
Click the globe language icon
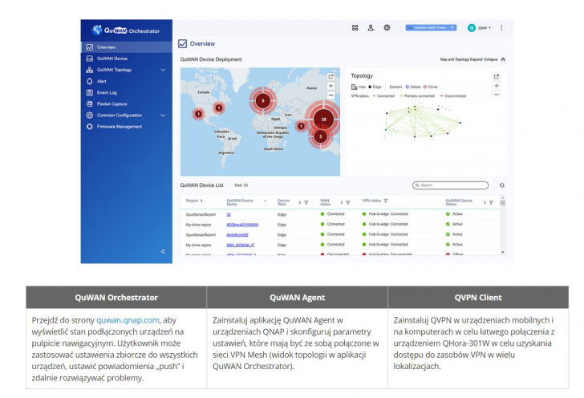tap(387, 27)
